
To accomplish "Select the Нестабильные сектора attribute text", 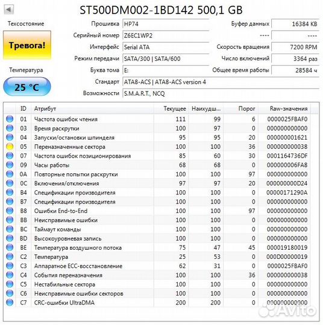I will pos(64,284).
